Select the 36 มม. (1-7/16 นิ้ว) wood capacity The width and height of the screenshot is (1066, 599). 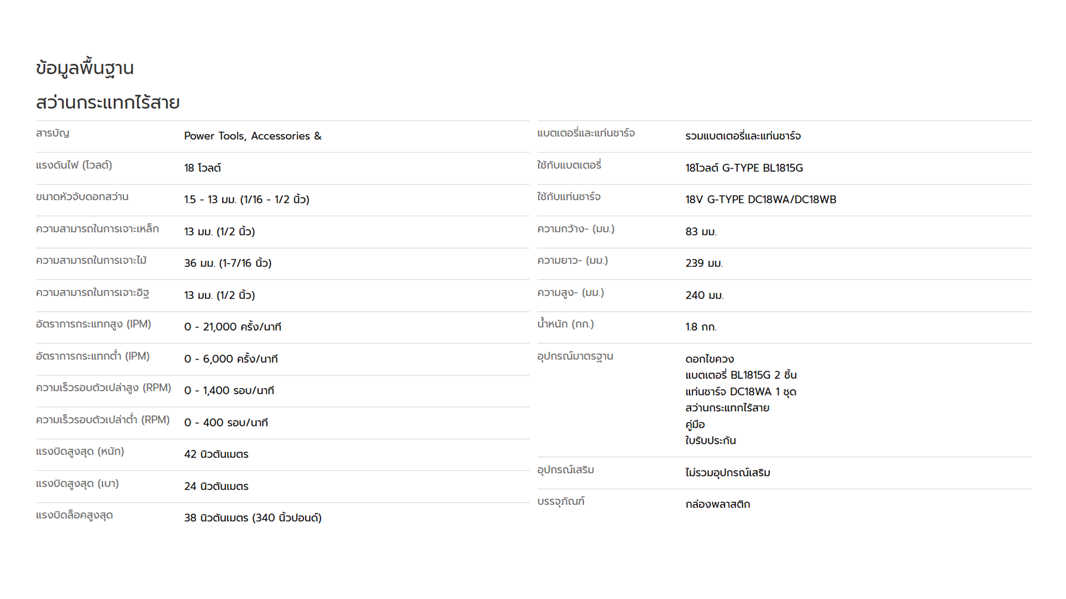(x=228, y=263)
